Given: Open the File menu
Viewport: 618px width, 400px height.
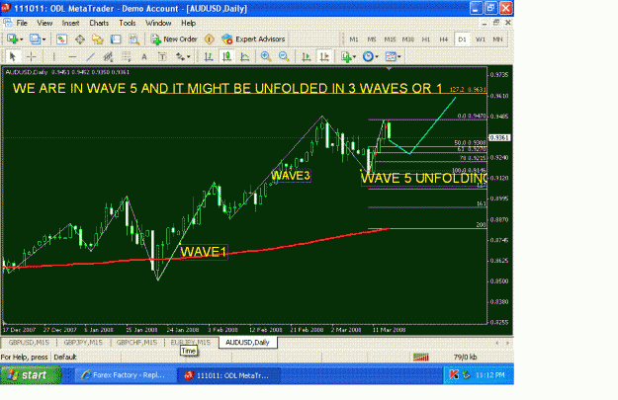Looking at the screenshot, I should pyautogui.click(x=22, y=24).
